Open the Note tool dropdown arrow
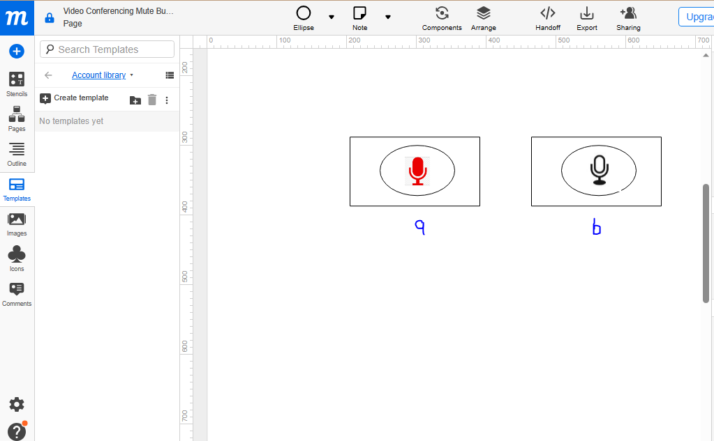The height and width of the screenshot is (441, 714). tap(388, 17)
